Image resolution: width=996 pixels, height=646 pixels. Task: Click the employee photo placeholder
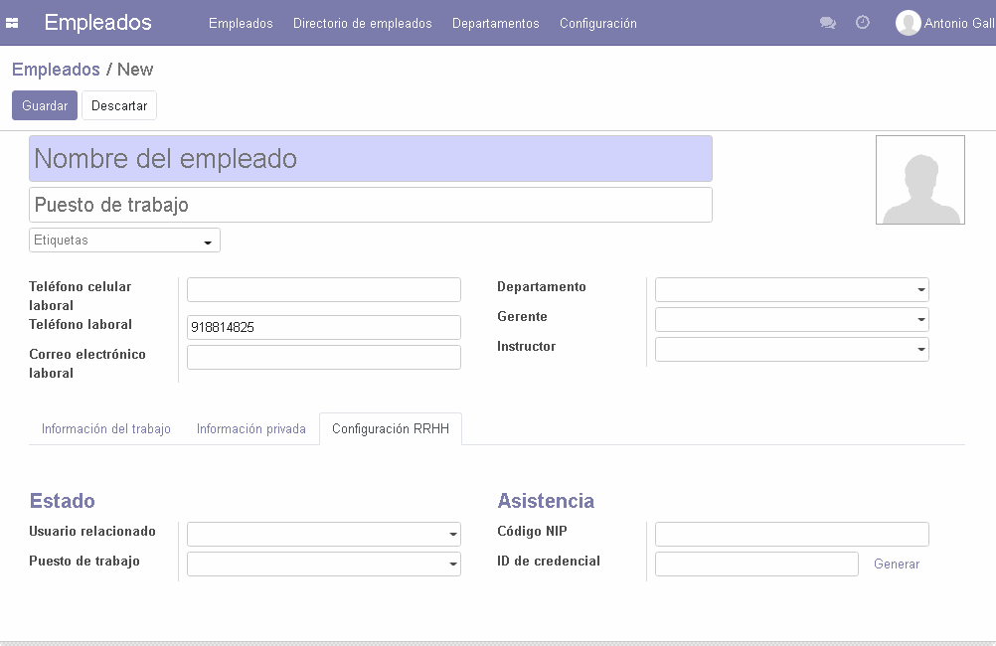coord(919,180)
